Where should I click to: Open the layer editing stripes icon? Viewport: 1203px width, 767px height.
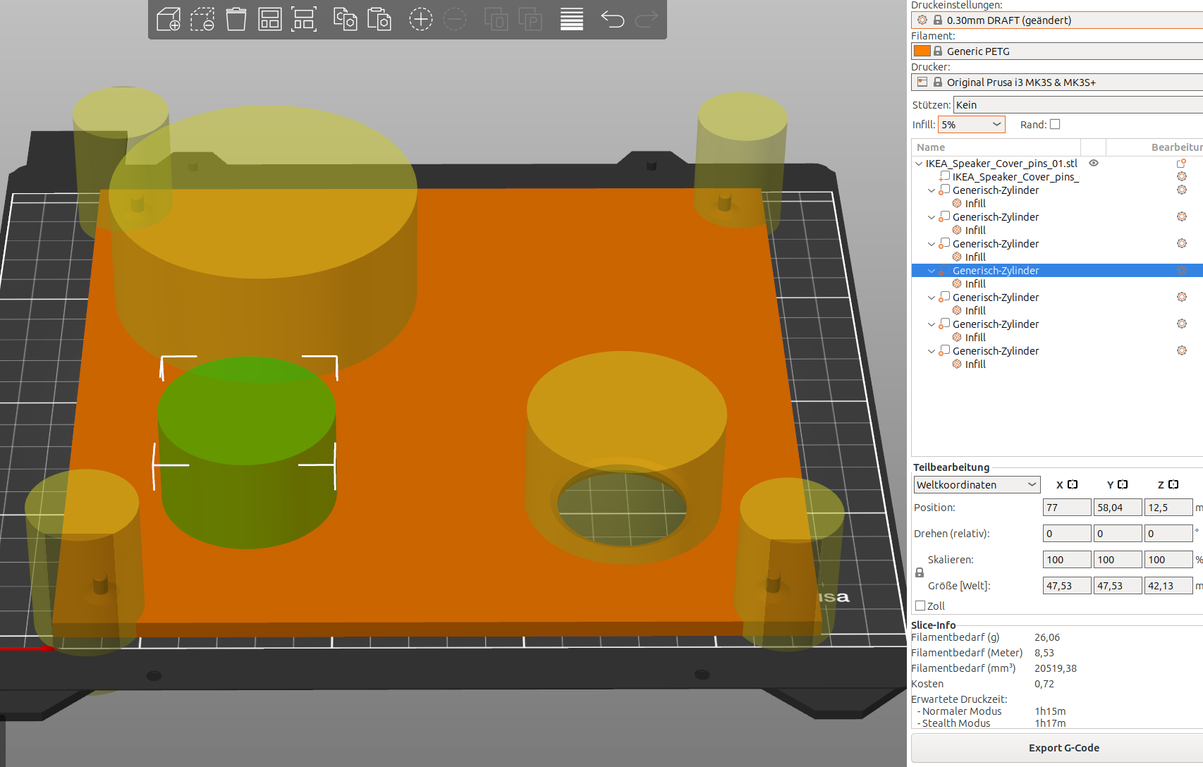(572, 19)
